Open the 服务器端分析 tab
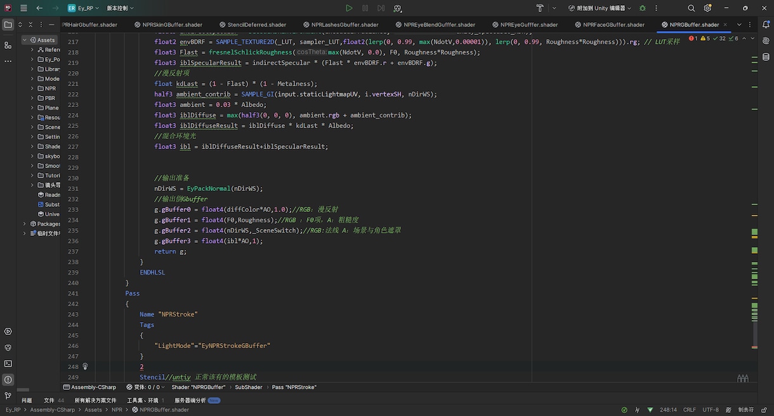This screenshot has width=774, height=416. (x=197, y=400)
